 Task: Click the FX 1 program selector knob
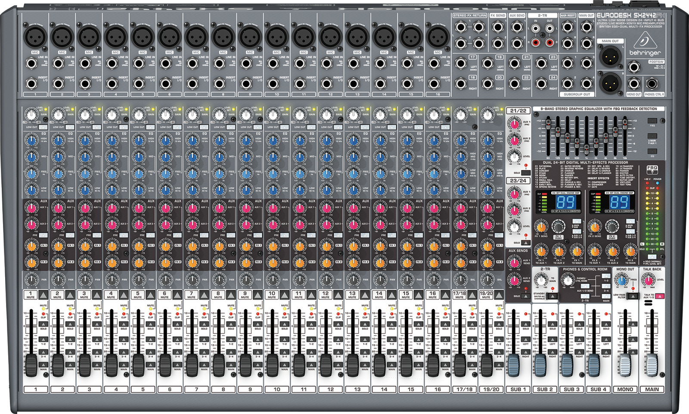[x=558, y=226]
